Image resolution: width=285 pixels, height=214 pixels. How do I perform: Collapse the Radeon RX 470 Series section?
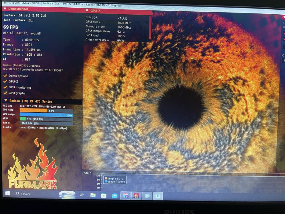coord(5,101)
